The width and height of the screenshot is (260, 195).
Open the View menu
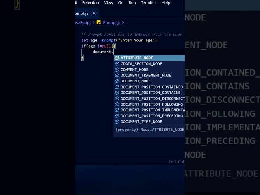108,3
